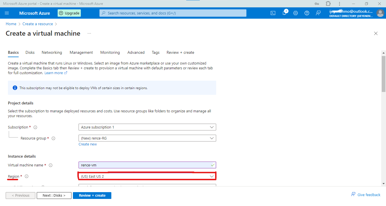Switch to the Disks tab
This screenshot has width=386, height=206.
click(x=30, y=53)
